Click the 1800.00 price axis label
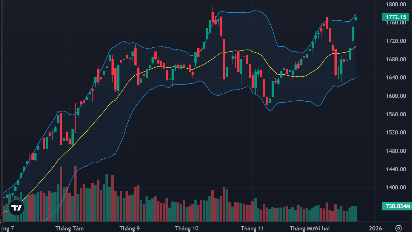 (395, 4)
